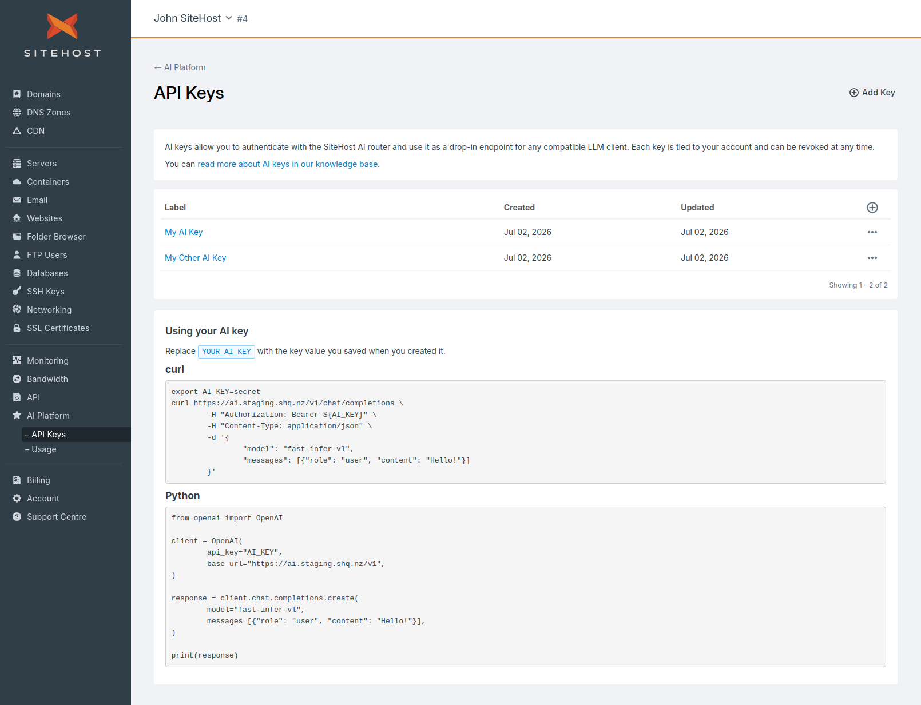The image size is (921, 705).
Task: Open the Account gear icon
Action: tap(17, 499)
